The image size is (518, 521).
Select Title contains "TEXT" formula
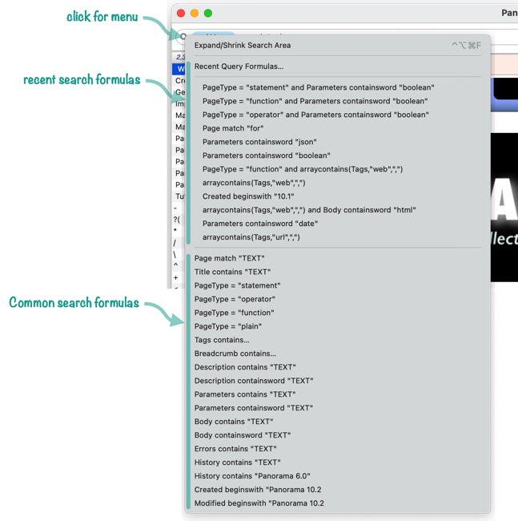pyautogui.click(x=338, y=272)
